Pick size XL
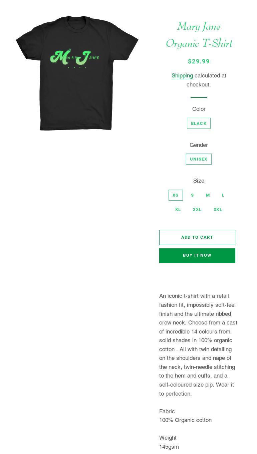This screenshot has height=454, width=257. pyautogui.click(x=178, y=210)
